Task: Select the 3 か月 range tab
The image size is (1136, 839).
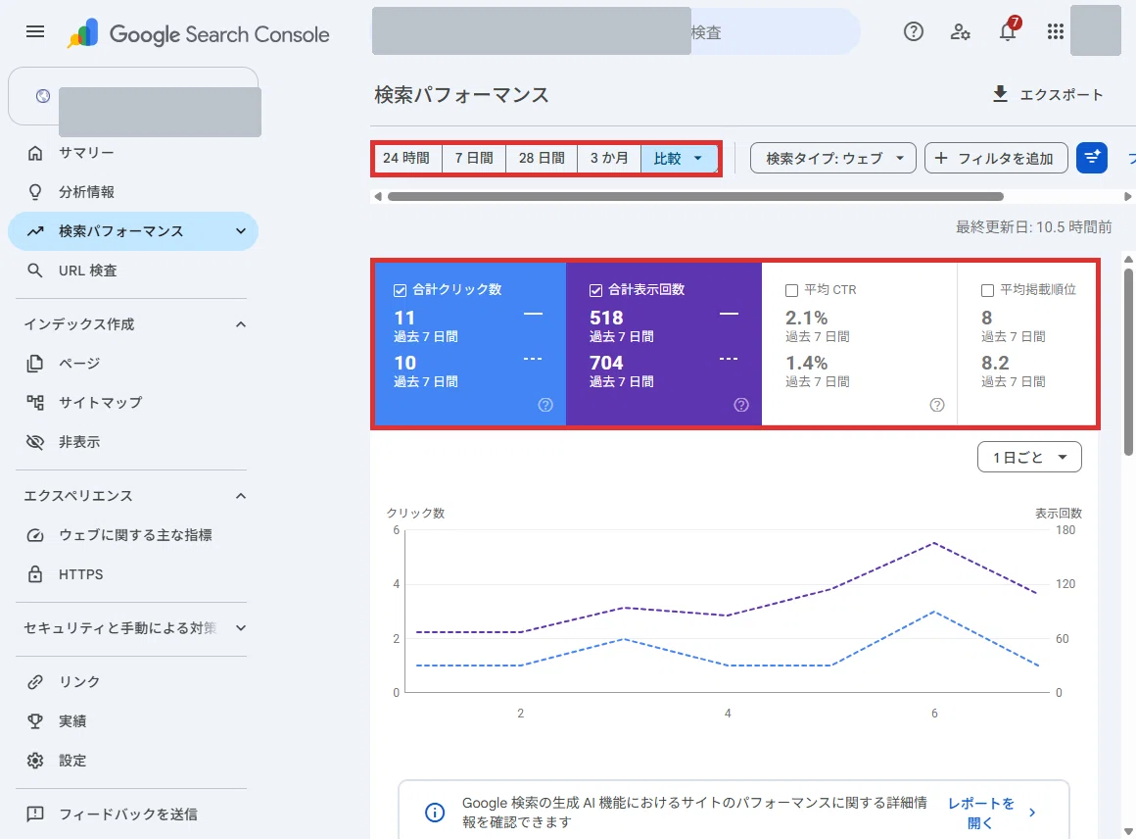Action: tap(608, 158)
